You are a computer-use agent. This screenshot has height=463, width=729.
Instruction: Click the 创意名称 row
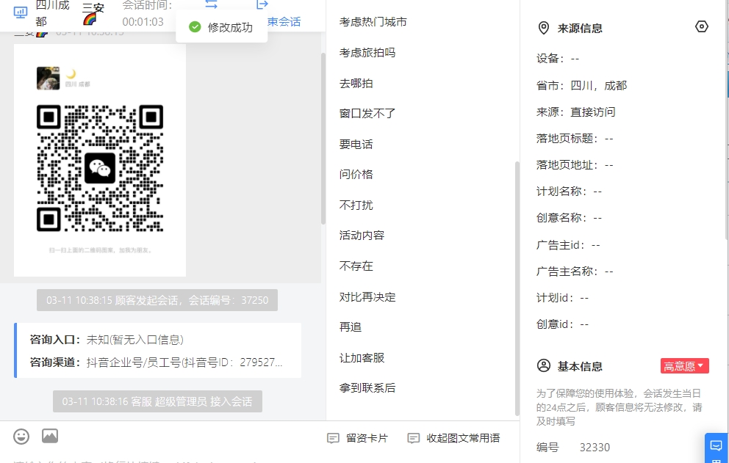point(569,218)
